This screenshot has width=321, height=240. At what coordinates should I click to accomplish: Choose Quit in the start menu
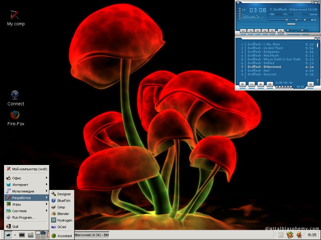click(x=15, y=227)
